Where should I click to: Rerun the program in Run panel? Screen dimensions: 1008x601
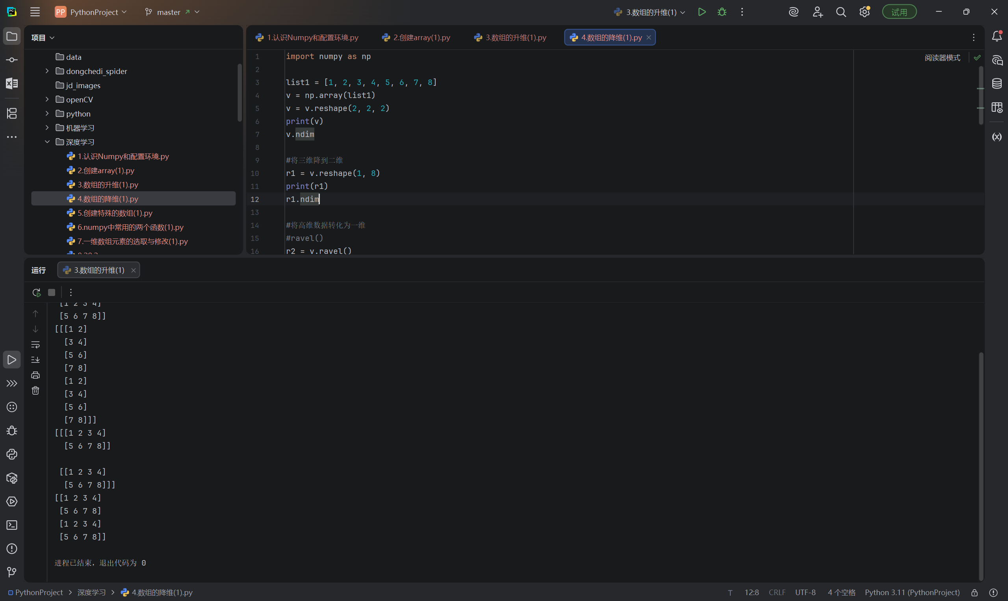tap(36, 292)
